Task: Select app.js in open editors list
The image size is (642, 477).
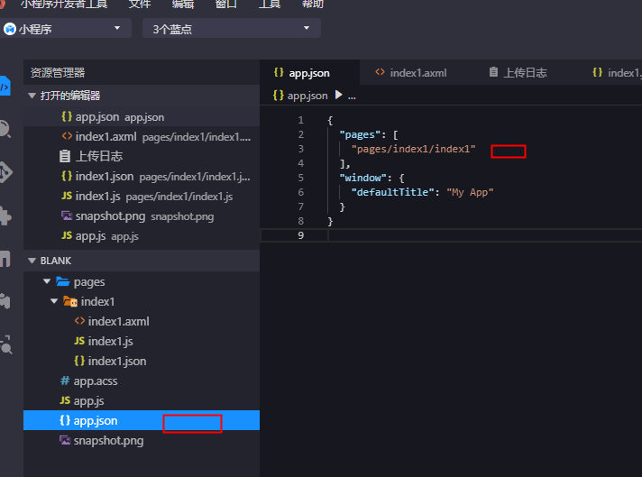Action: point(142,236)
